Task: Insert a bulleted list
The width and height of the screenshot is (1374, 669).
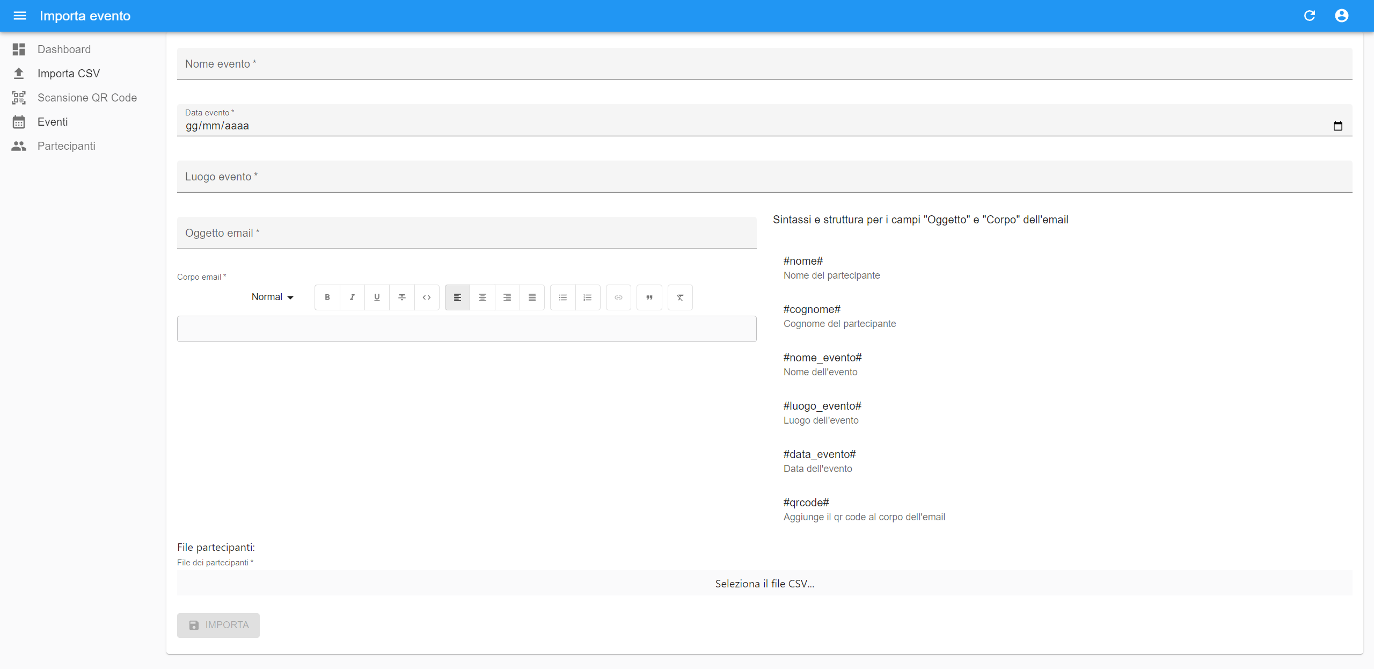Action: click(x=563, y=297)
